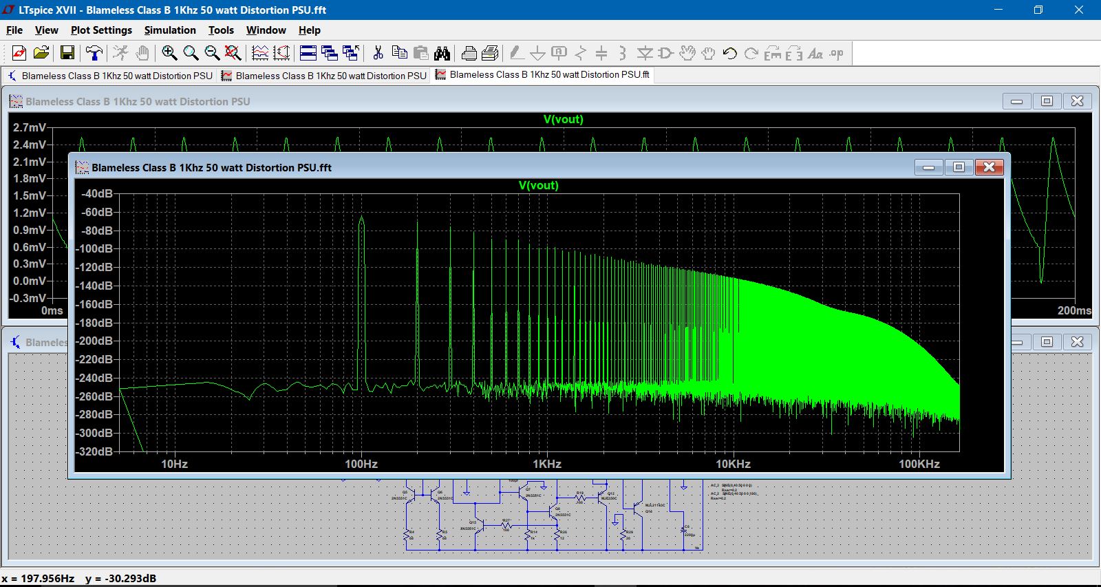Run the simulation with the running-man icon
This screenshot has width=1101, height=587.
tap(120, 53)
